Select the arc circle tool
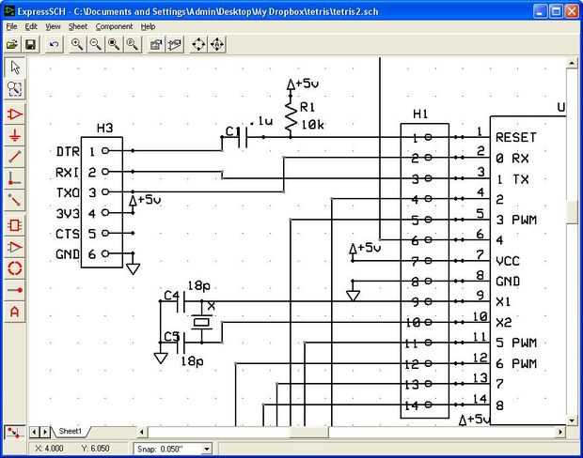Viewport: 583px width, 458px height. coord(15,268)
